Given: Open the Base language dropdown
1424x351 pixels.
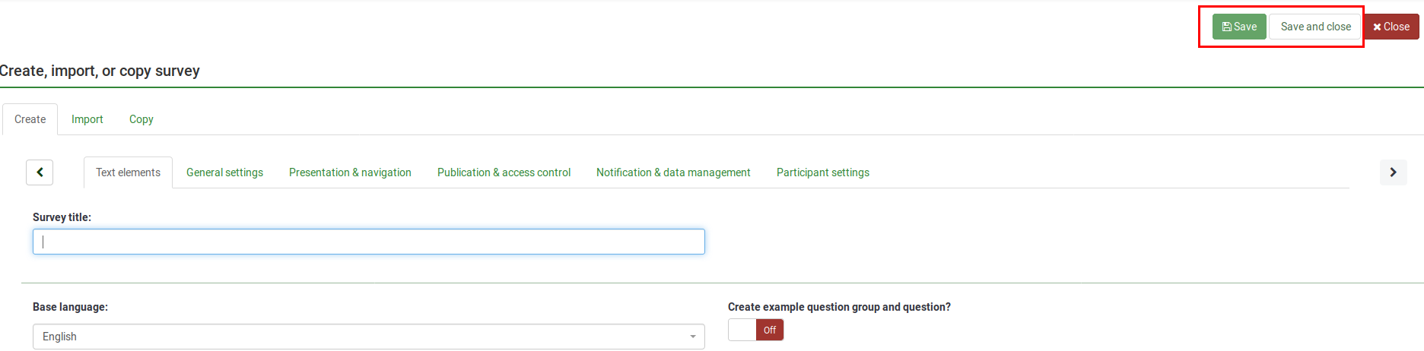Looking at the screenshot, I should (x=368, y=337).
